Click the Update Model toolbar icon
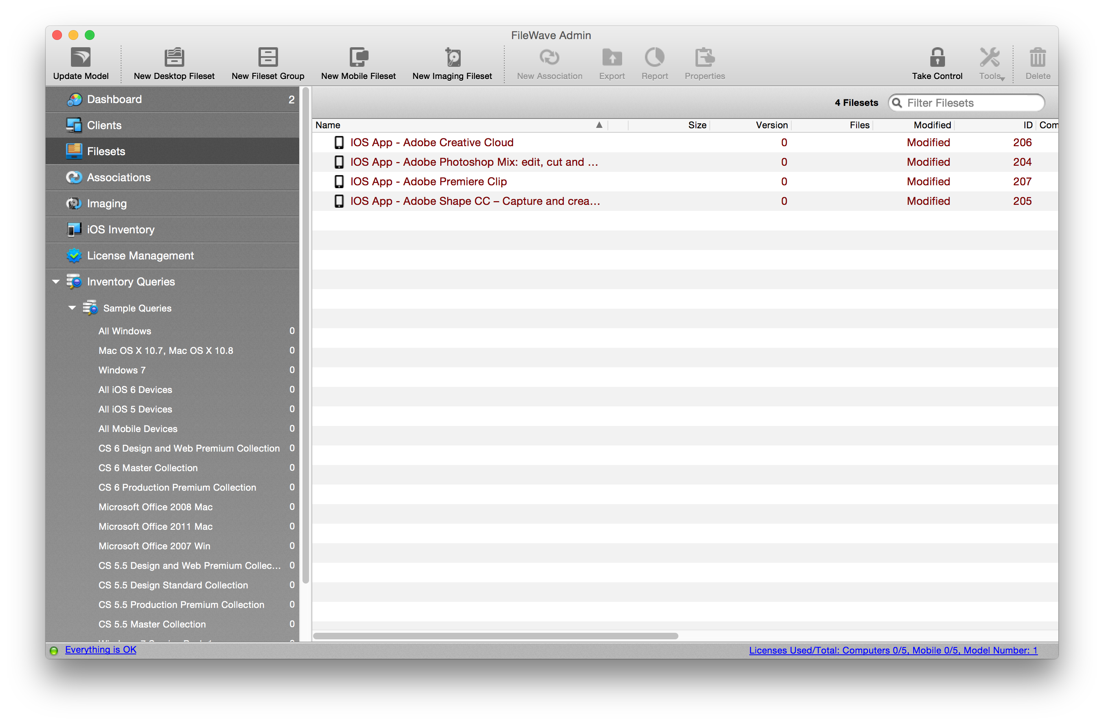The width and height of the screenshot is (1104, 724). click(x=81, y=63)
